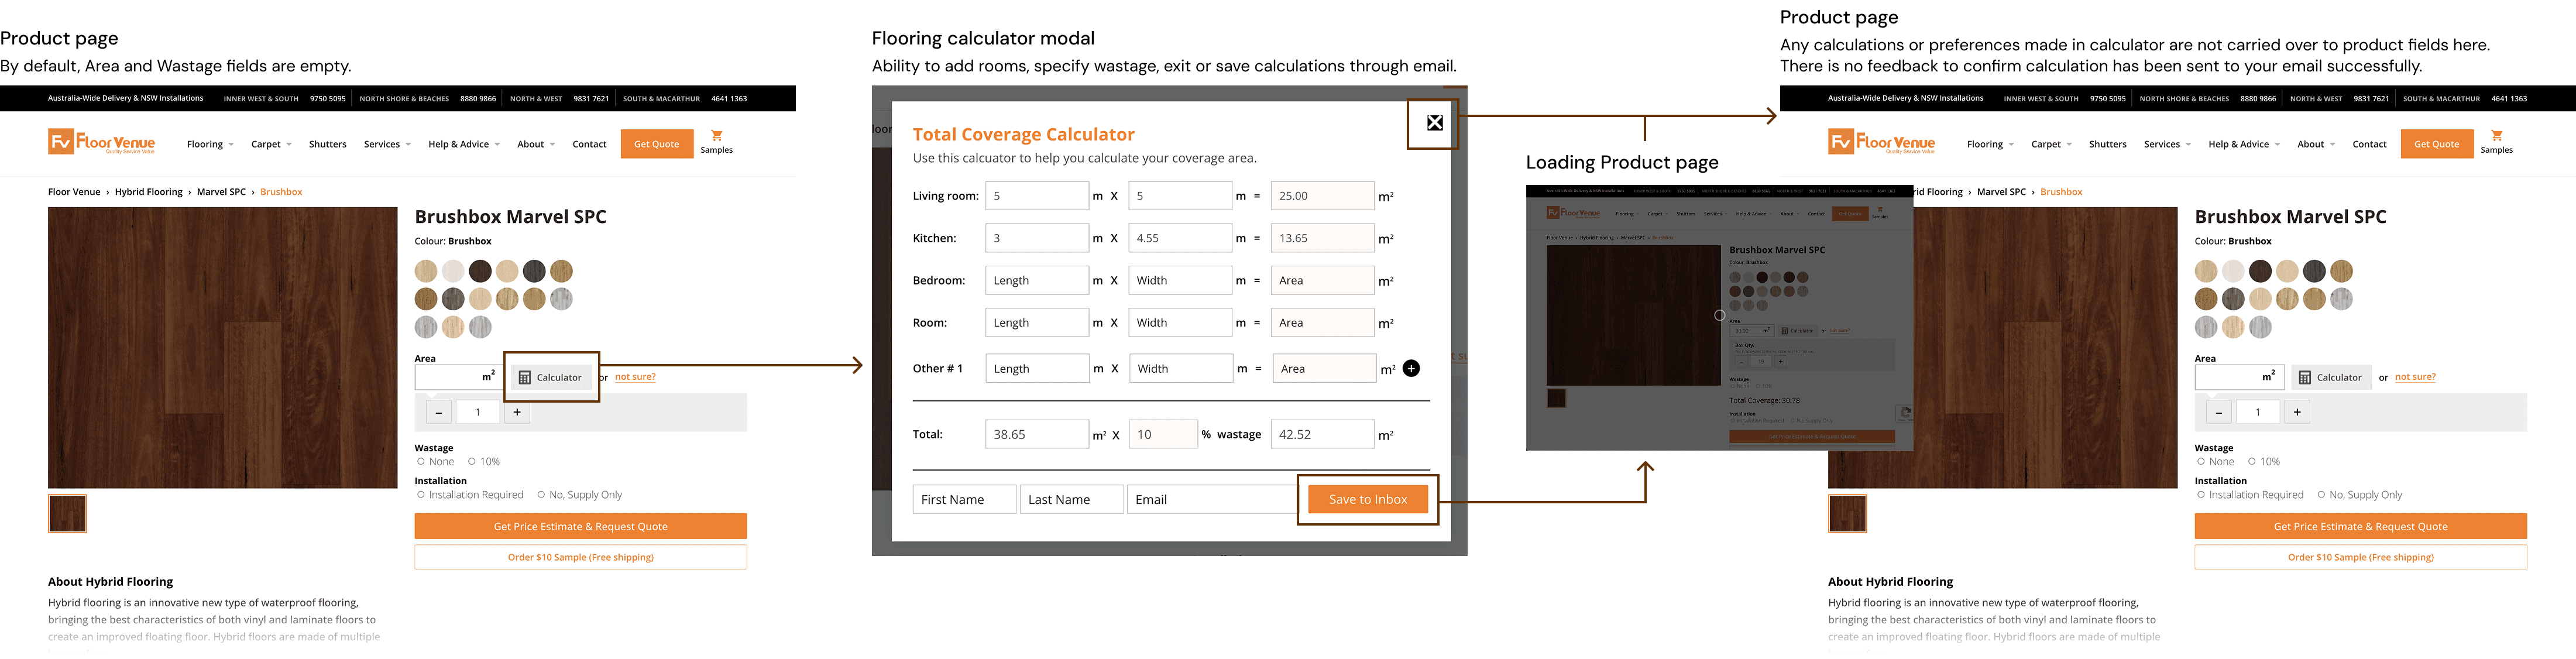Open Shutters menu item on left page

327,145
